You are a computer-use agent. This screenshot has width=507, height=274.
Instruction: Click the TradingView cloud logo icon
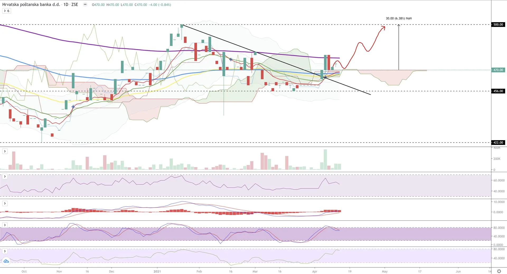coord(6,261)
